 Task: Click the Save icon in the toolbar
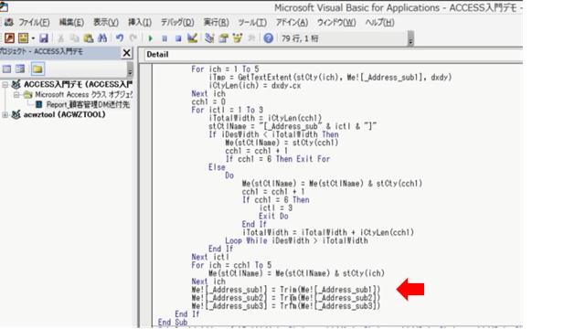point(44,38)
